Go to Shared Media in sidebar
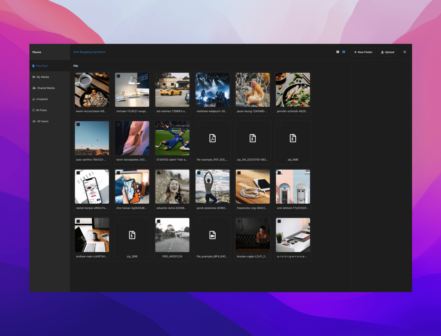 tap(46, 88)
